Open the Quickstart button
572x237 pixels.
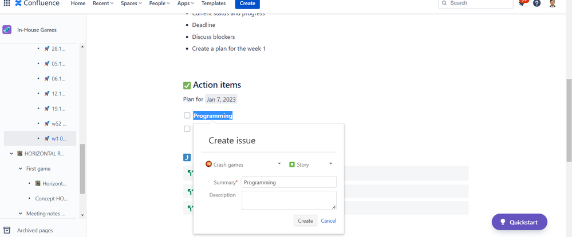(519, 222)
